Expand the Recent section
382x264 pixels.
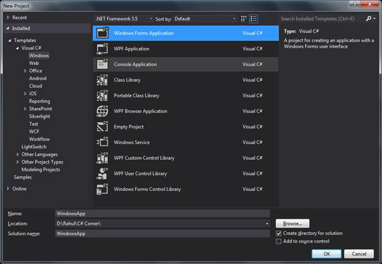pos(8,17)
